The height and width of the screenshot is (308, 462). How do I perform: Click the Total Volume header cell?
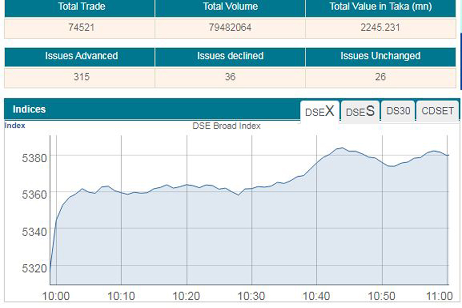[230, 7]
